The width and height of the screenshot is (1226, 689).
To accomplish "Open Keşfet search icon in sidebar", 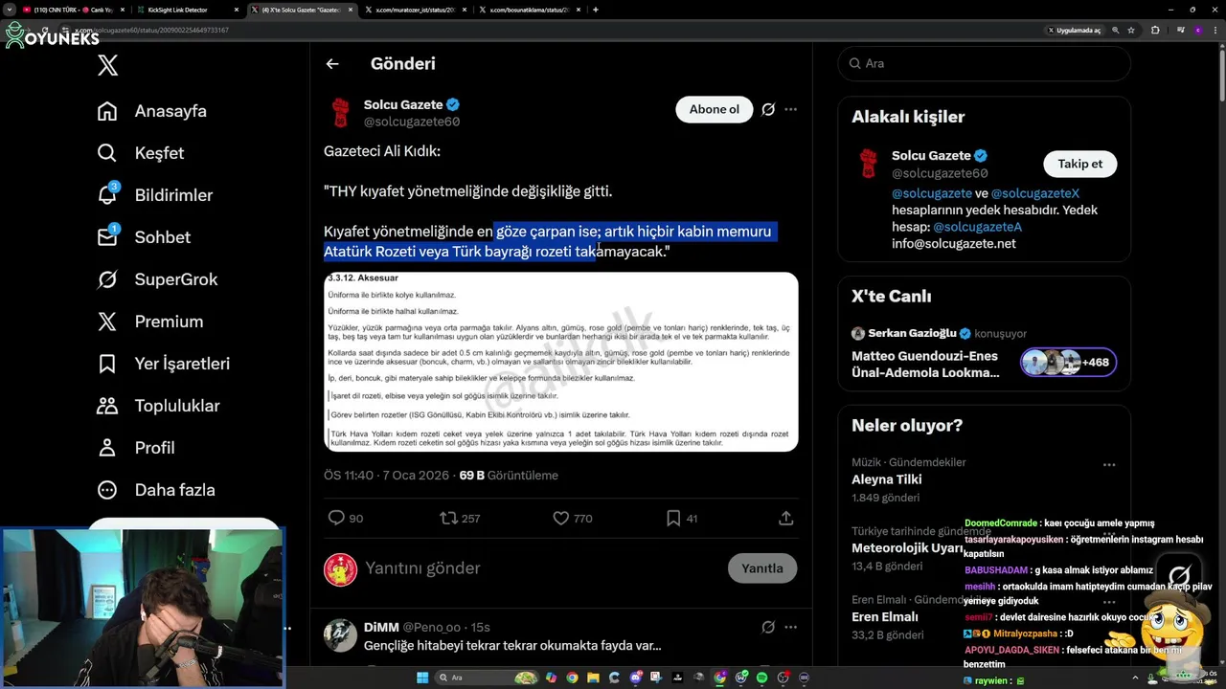I will (107, 153).
